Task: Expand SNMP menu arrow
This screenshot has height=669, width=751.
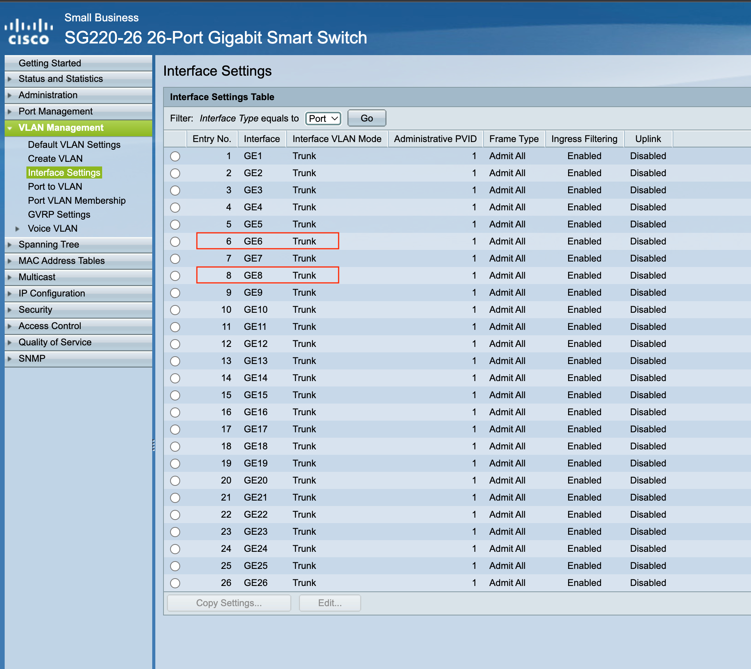Action: pyautogui.click(x=10, y=359)
